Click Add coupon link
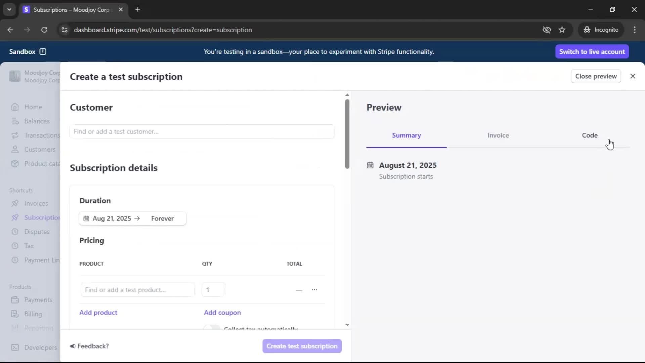 [x=222, y=313]
